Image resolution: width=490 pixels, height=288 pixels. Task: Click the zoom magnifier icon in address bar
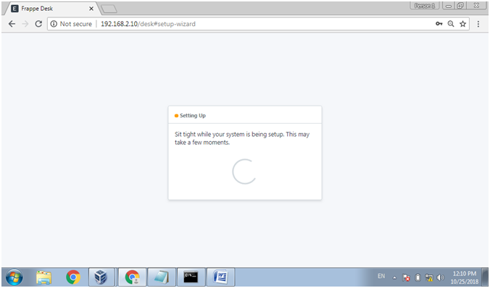pyautogui.click(x=451, y=24)
